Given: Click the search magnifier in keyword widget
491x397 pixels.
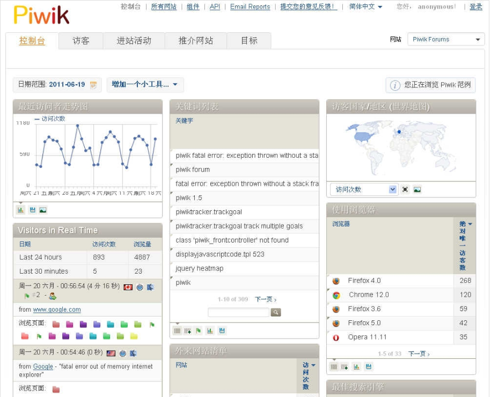Looking at the screenshot, I should (275, 312).
